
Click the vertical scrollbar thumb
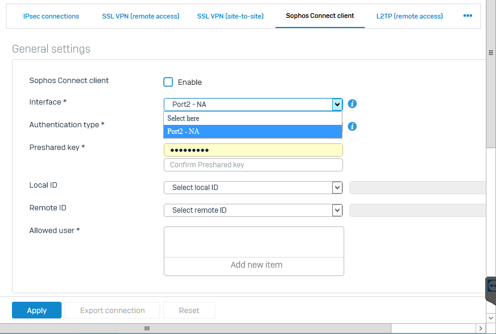491,73
